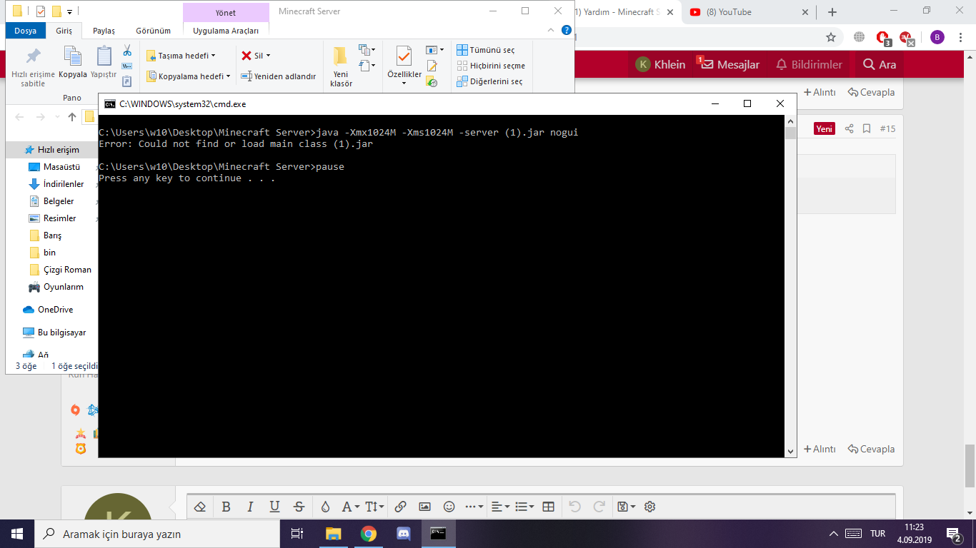
Task: Click the eraser remove-formatting icon in editor
Action: click(x=200, y=507)
